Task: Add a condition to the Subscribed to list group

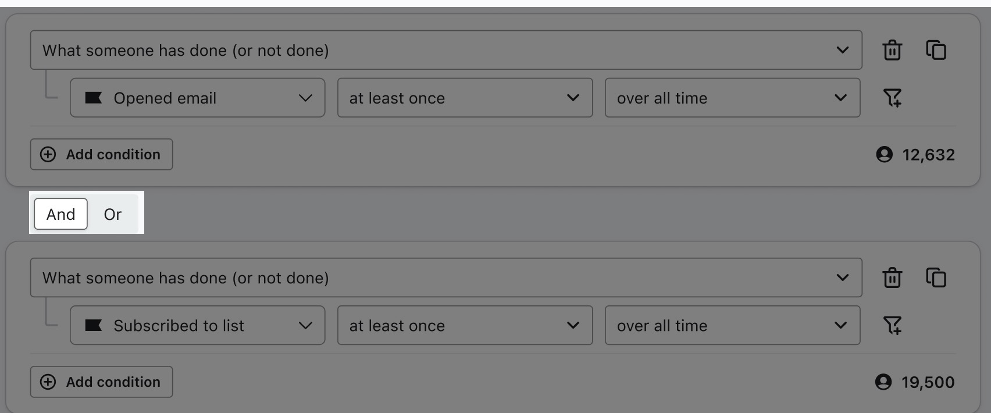Action: tap(101, 382)
